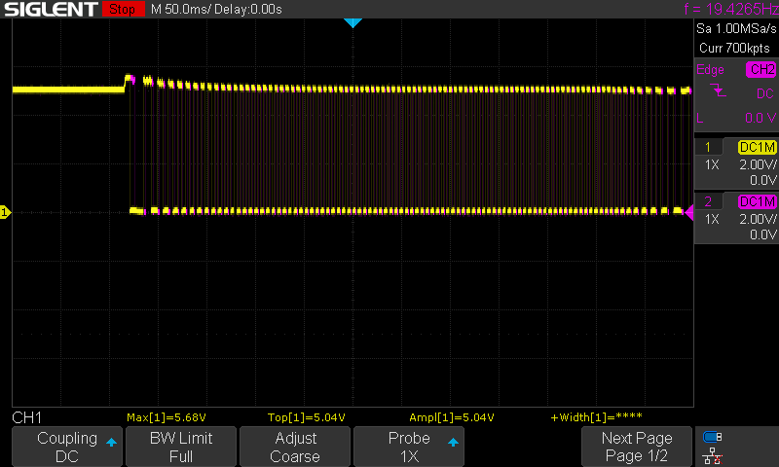The image size is (779, 467).
Task: Click the USB device status icon
Action: coord(713,437)
